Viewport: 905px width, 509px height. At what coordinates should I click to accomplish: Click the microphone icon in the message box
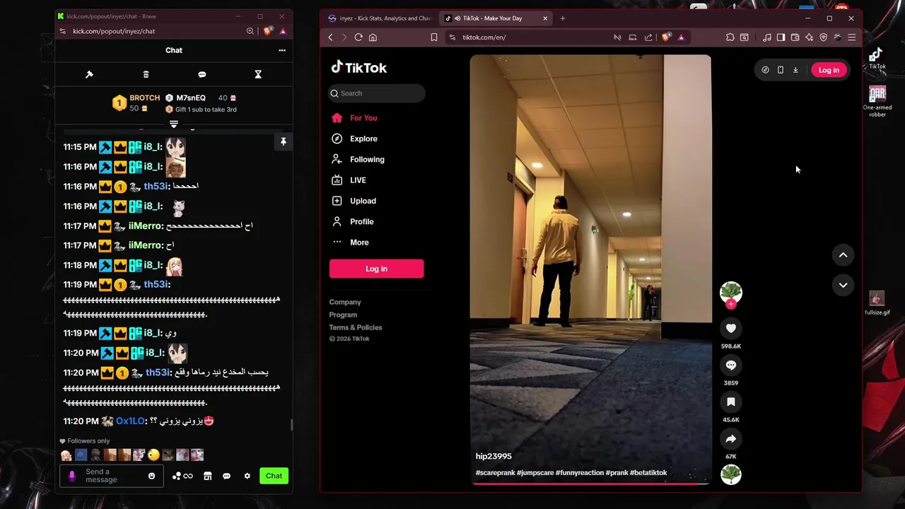(71, 476)
